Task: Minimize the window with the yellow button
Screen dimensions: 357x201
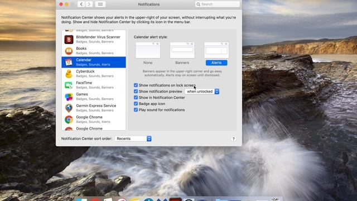Action: pyautogui.click(x=67, y=4)
